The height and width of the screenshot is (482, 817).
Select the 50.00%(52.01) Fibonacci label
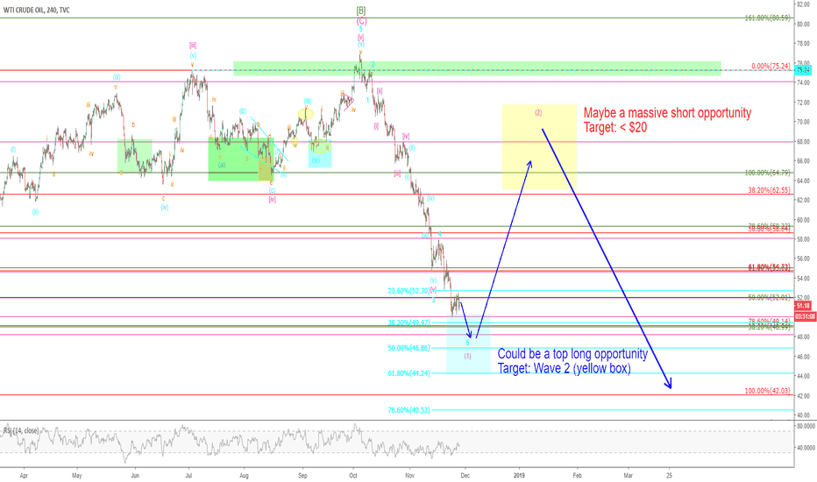(769, 298)
